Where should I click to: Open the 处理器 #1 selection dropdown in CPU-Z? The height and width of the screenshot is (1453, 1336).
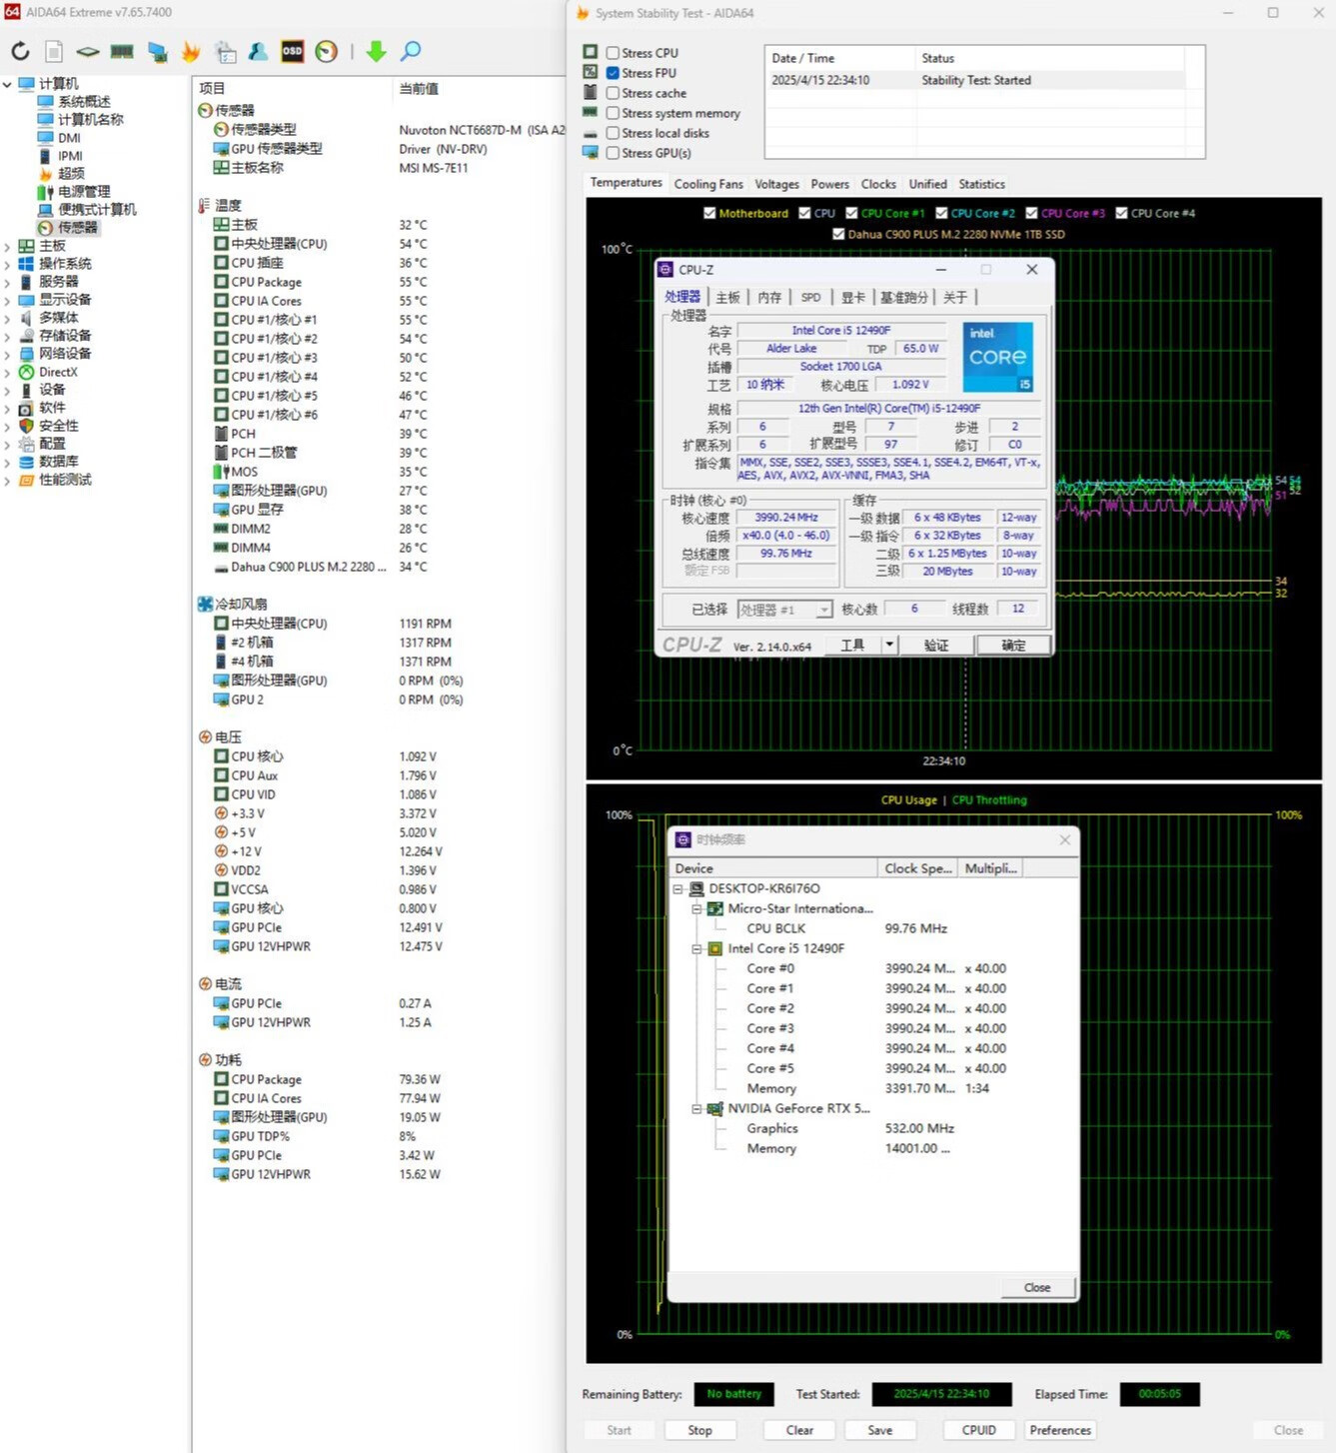[824, 610]
